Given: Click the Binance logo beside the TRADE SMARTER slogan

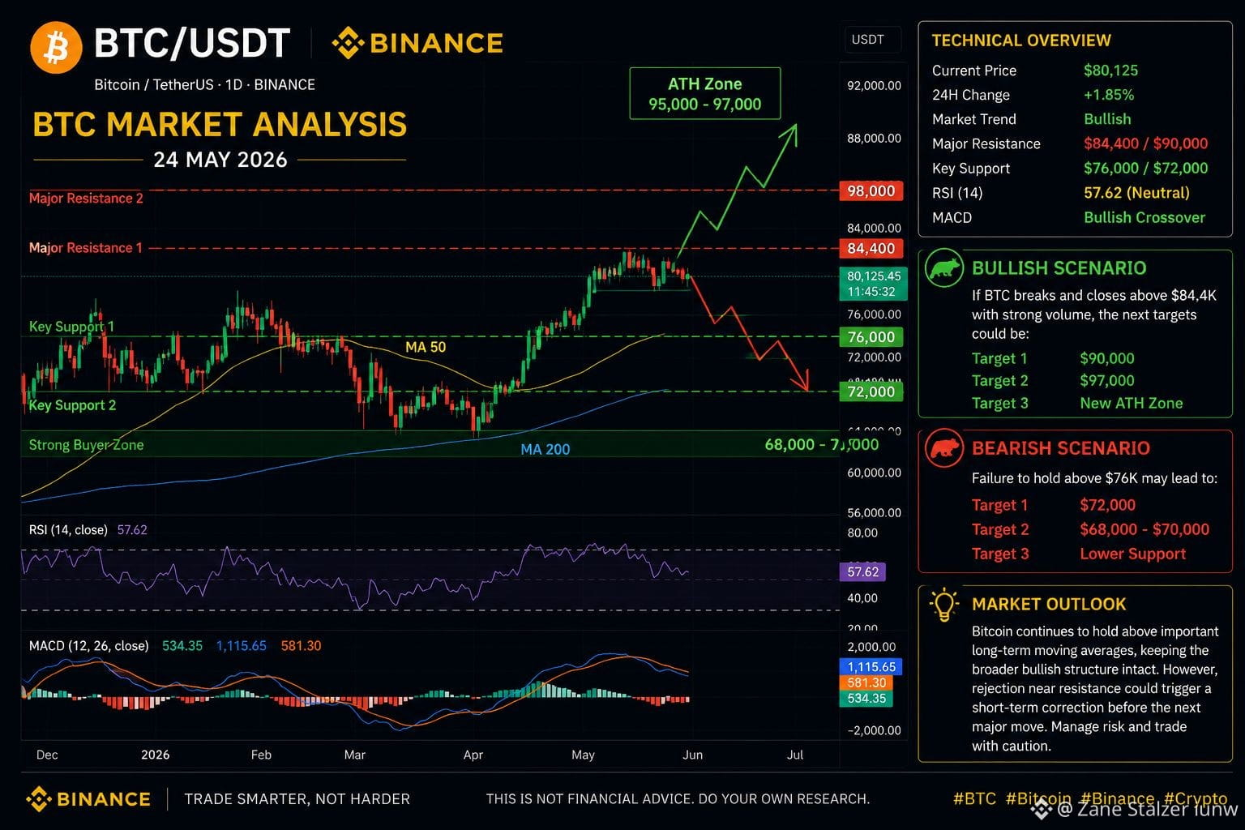Looking at the screenshot, I should click(x=88, y=799).
